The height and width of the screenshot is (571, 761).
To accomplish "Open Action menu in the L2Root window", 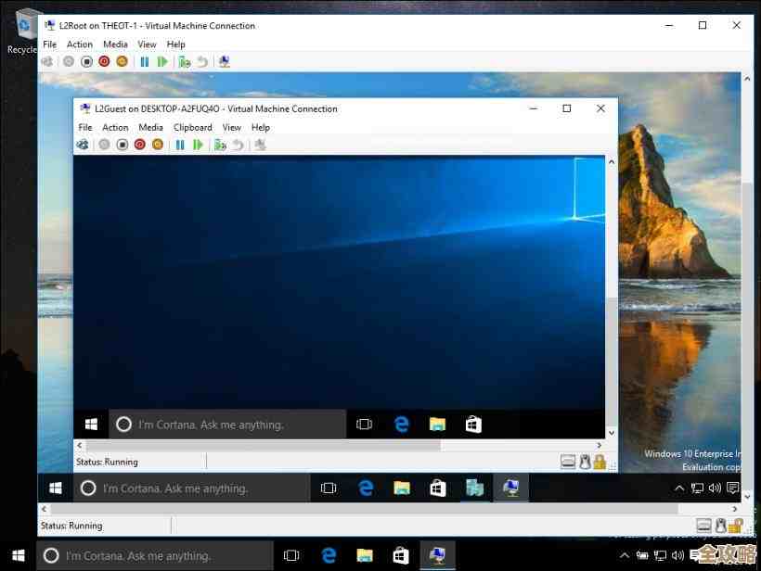I will pos(79,44).
